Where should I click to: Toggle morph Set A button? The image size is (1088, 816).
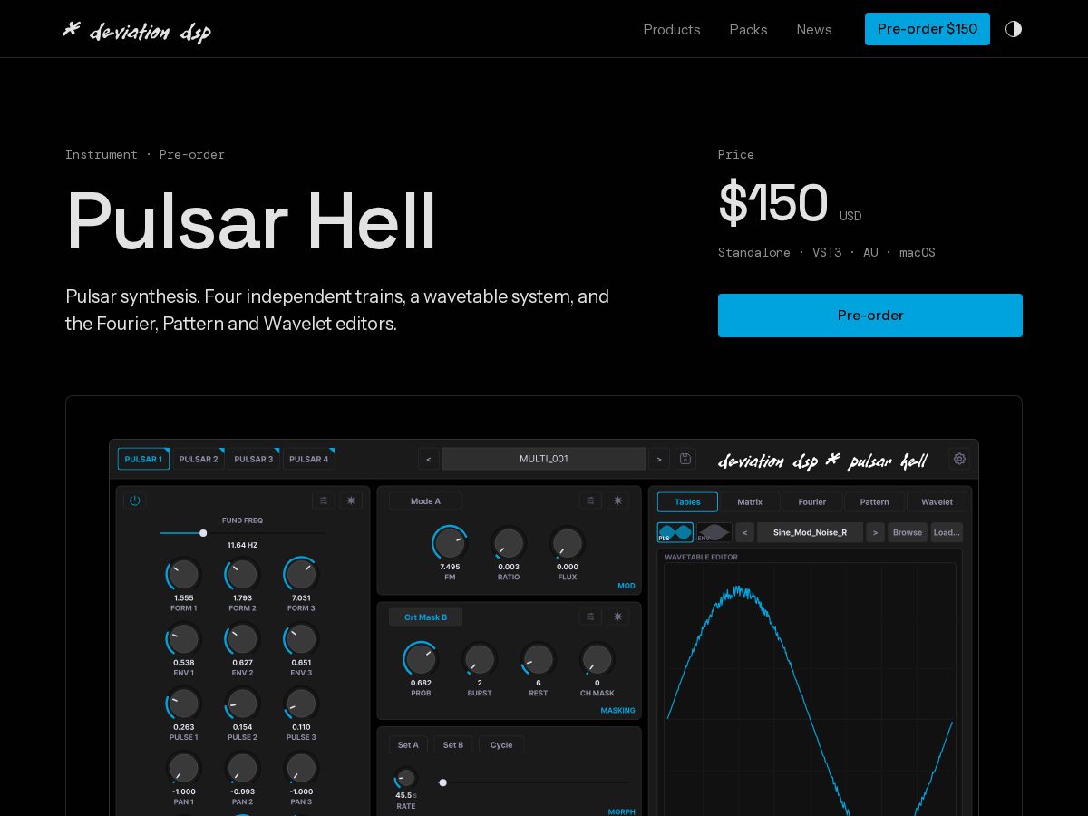coord(408,744)
